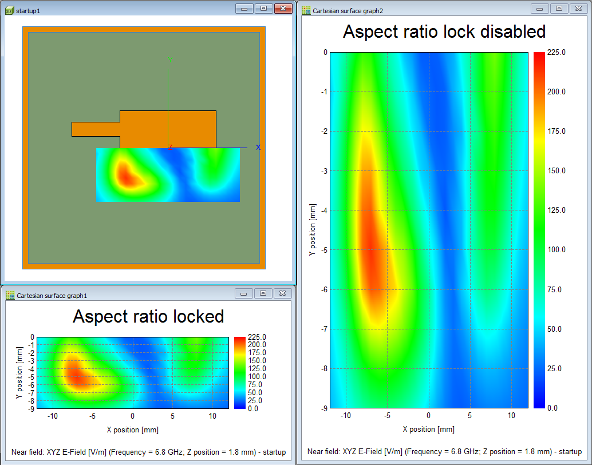Click the Cartesian surface graph1 window icon
This screenshot has width=592, height=465.
(10, 295)
